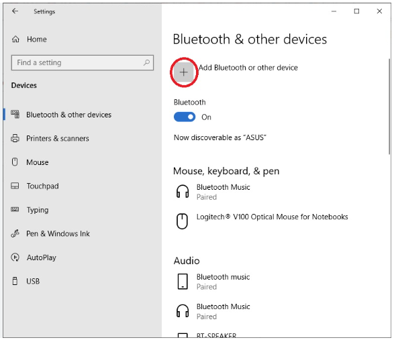The width and height of the screenshot is (394, 342).
Task: Select the Printers & scanners printer icon
Action: click(15, 138)
